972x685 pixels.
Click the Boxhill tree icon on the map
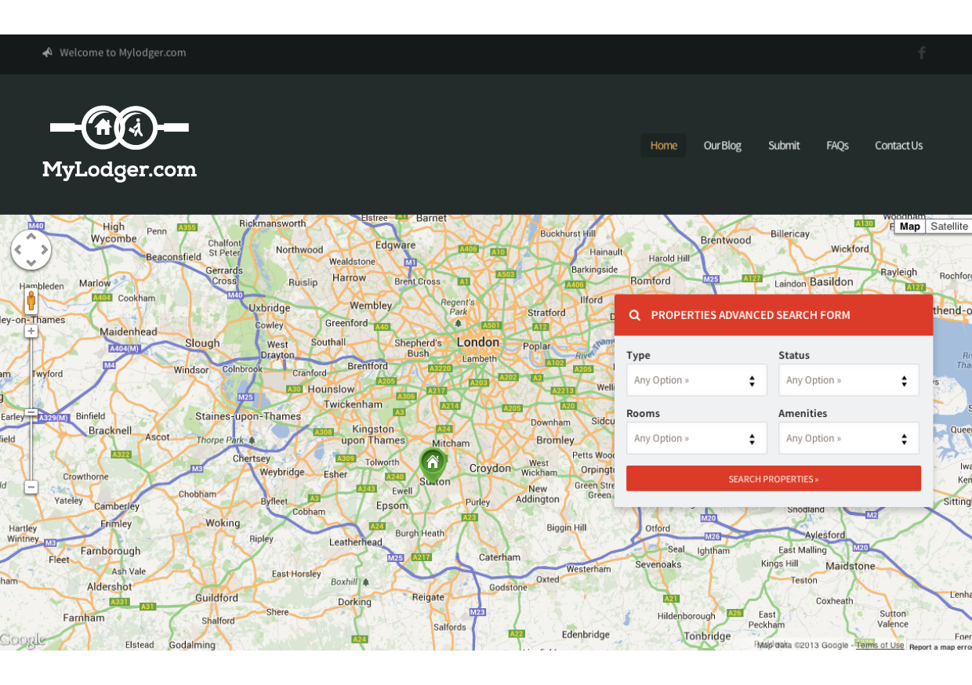(365, 582)
